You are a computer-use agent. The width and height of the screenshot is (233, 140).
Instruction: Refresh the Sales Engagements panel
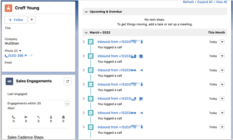(68, 81)
